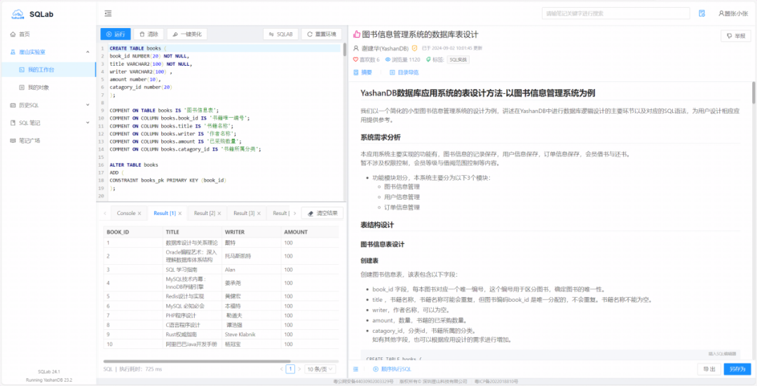
Task: Save a copy with 另存为 button
Action: click(x=737, y=369)
